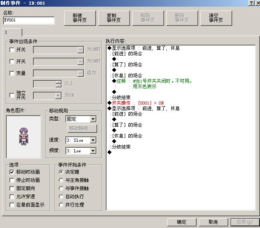Enable the second 开关 condition checkbox
Viewport: 260px width, 228px height.
pyautogui.click(x=12, y=62)
